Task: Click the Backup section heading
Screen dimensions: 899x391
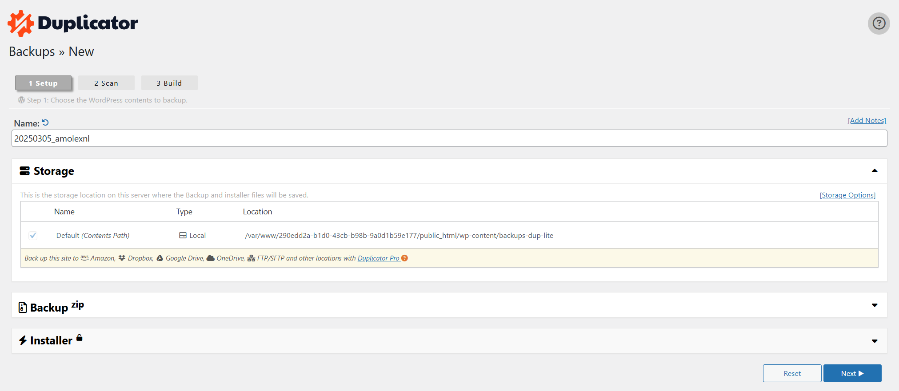Action: (49, 308)
